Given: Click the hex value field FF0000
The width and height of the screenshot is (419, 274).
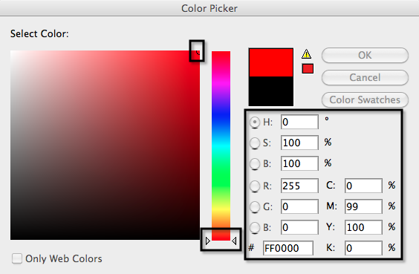Looking at the screenshot, I should [288, 248].
